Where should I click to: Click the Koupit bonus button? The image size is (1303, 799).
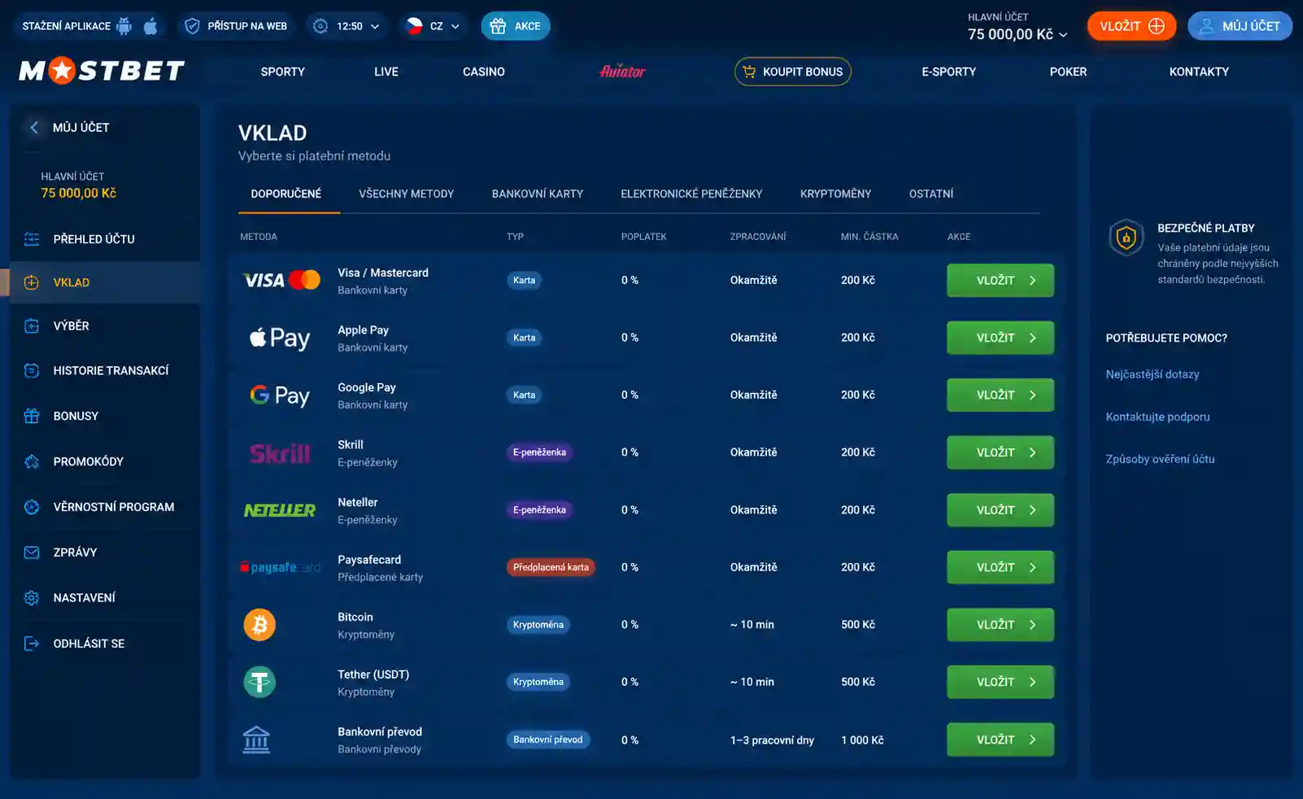793,72
